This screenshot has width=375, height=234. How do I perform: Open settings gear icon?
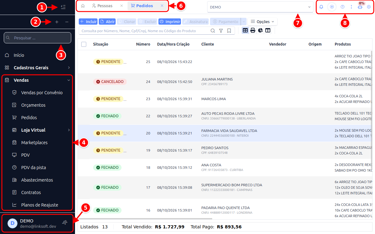pos(369,7)
